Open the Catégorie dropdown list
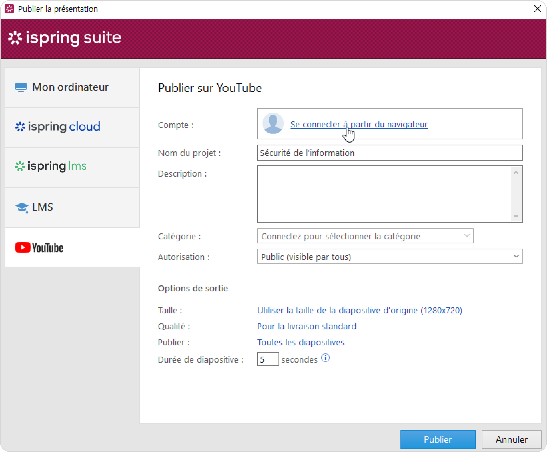 pos(466,236)
